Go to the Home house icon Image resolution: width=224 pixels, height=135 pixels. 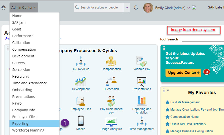(x=3, y=7)
